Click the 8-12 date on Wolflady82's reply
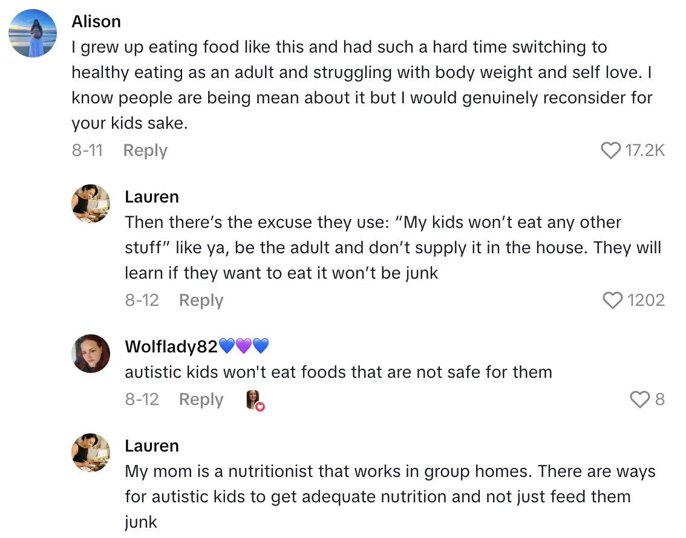 pyautogui.click(x=142, y=399)
